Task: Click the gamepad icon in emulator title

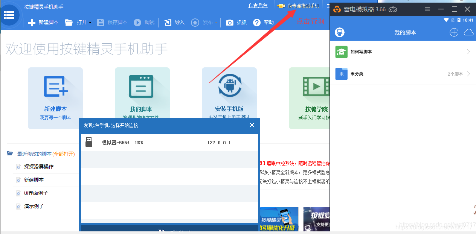Action: [393, 9]
